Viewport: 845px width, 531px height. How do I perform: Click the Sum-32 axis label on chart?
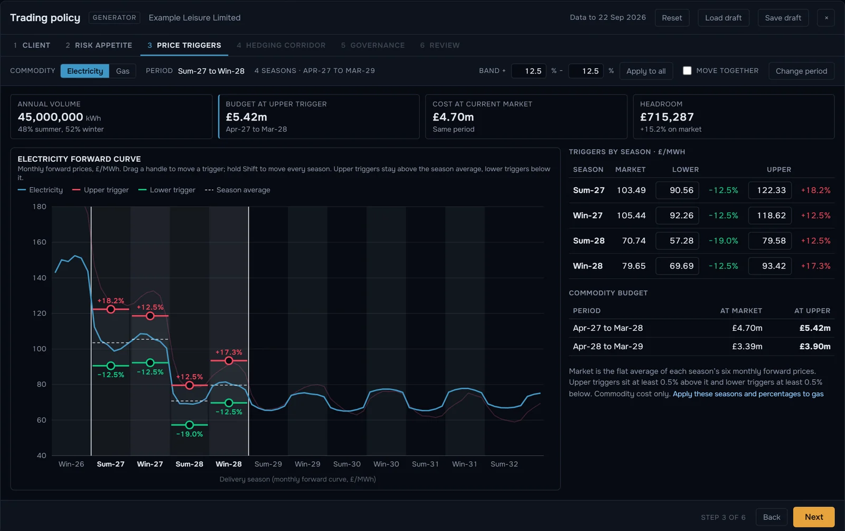coord(504,464)
